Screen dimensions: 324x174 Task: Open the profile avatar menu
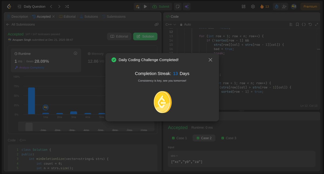click(294, 6)
